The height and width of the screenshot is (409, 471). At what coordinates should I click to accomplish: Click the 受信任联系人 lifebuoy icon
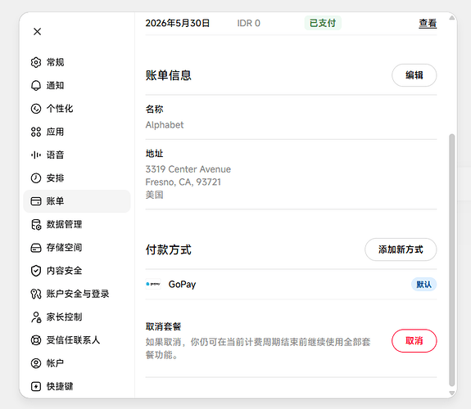point(36,340)
